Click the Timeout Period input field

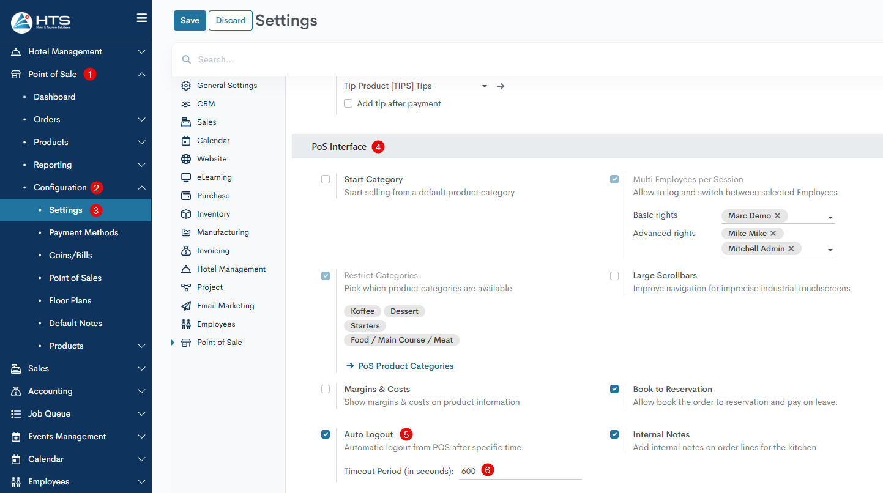[x=520, y=472]
